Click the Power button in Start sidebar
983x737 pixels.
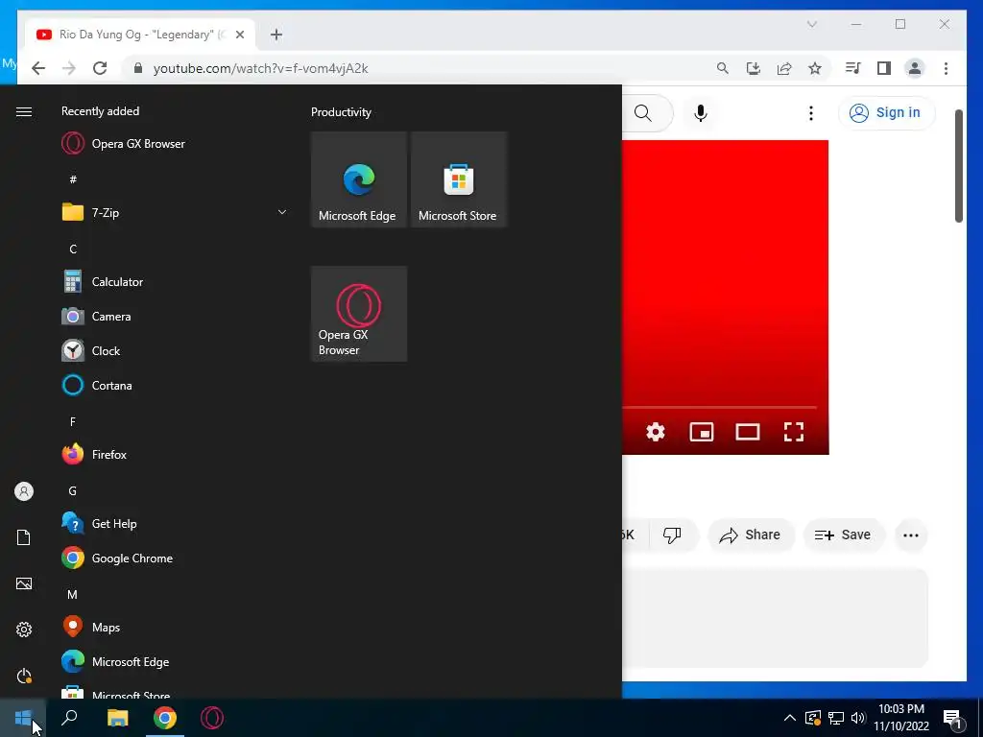click(x=24, y=676)
